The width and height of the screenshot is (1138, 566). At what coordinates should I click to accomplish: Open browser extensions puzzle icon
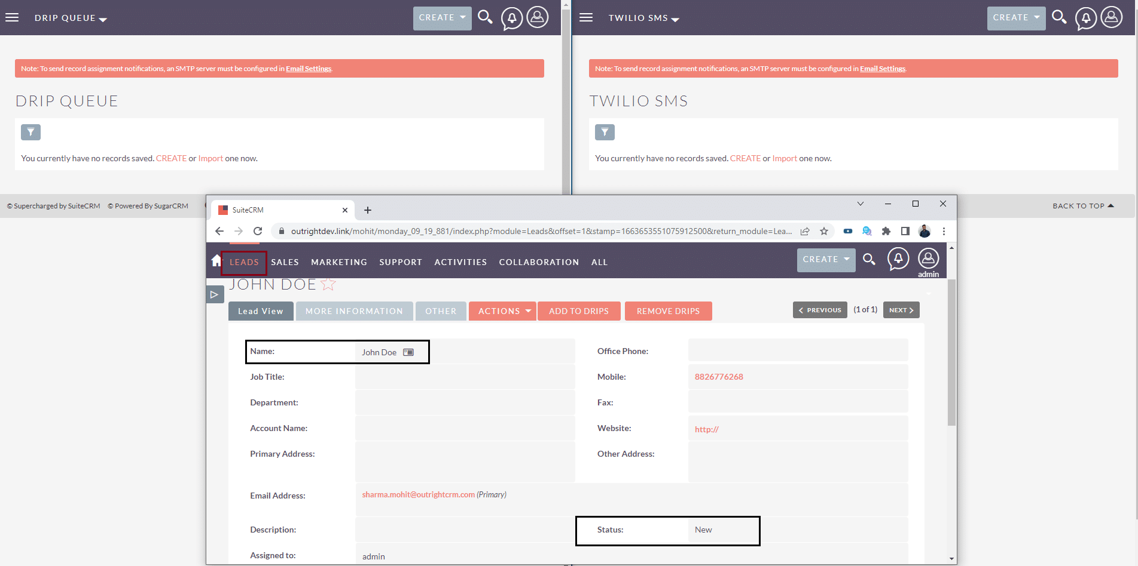[x=886, y=231]
